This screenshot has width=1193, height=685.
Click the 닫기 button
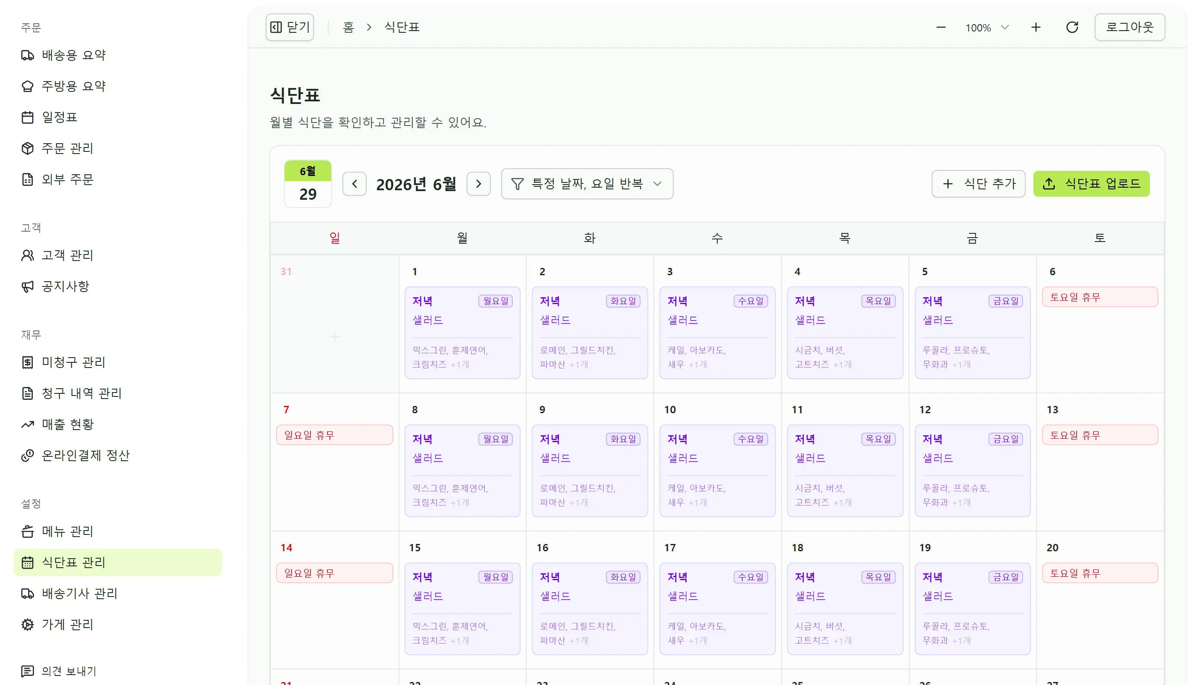(x=290, y=27)
